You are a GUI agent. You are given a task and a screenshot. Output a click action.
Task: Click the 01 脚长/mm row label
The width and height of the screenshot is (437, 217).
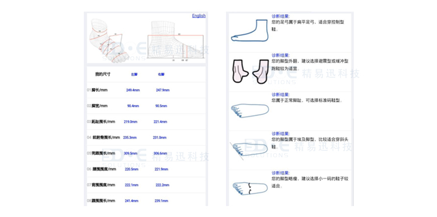(x=97, y=90)
